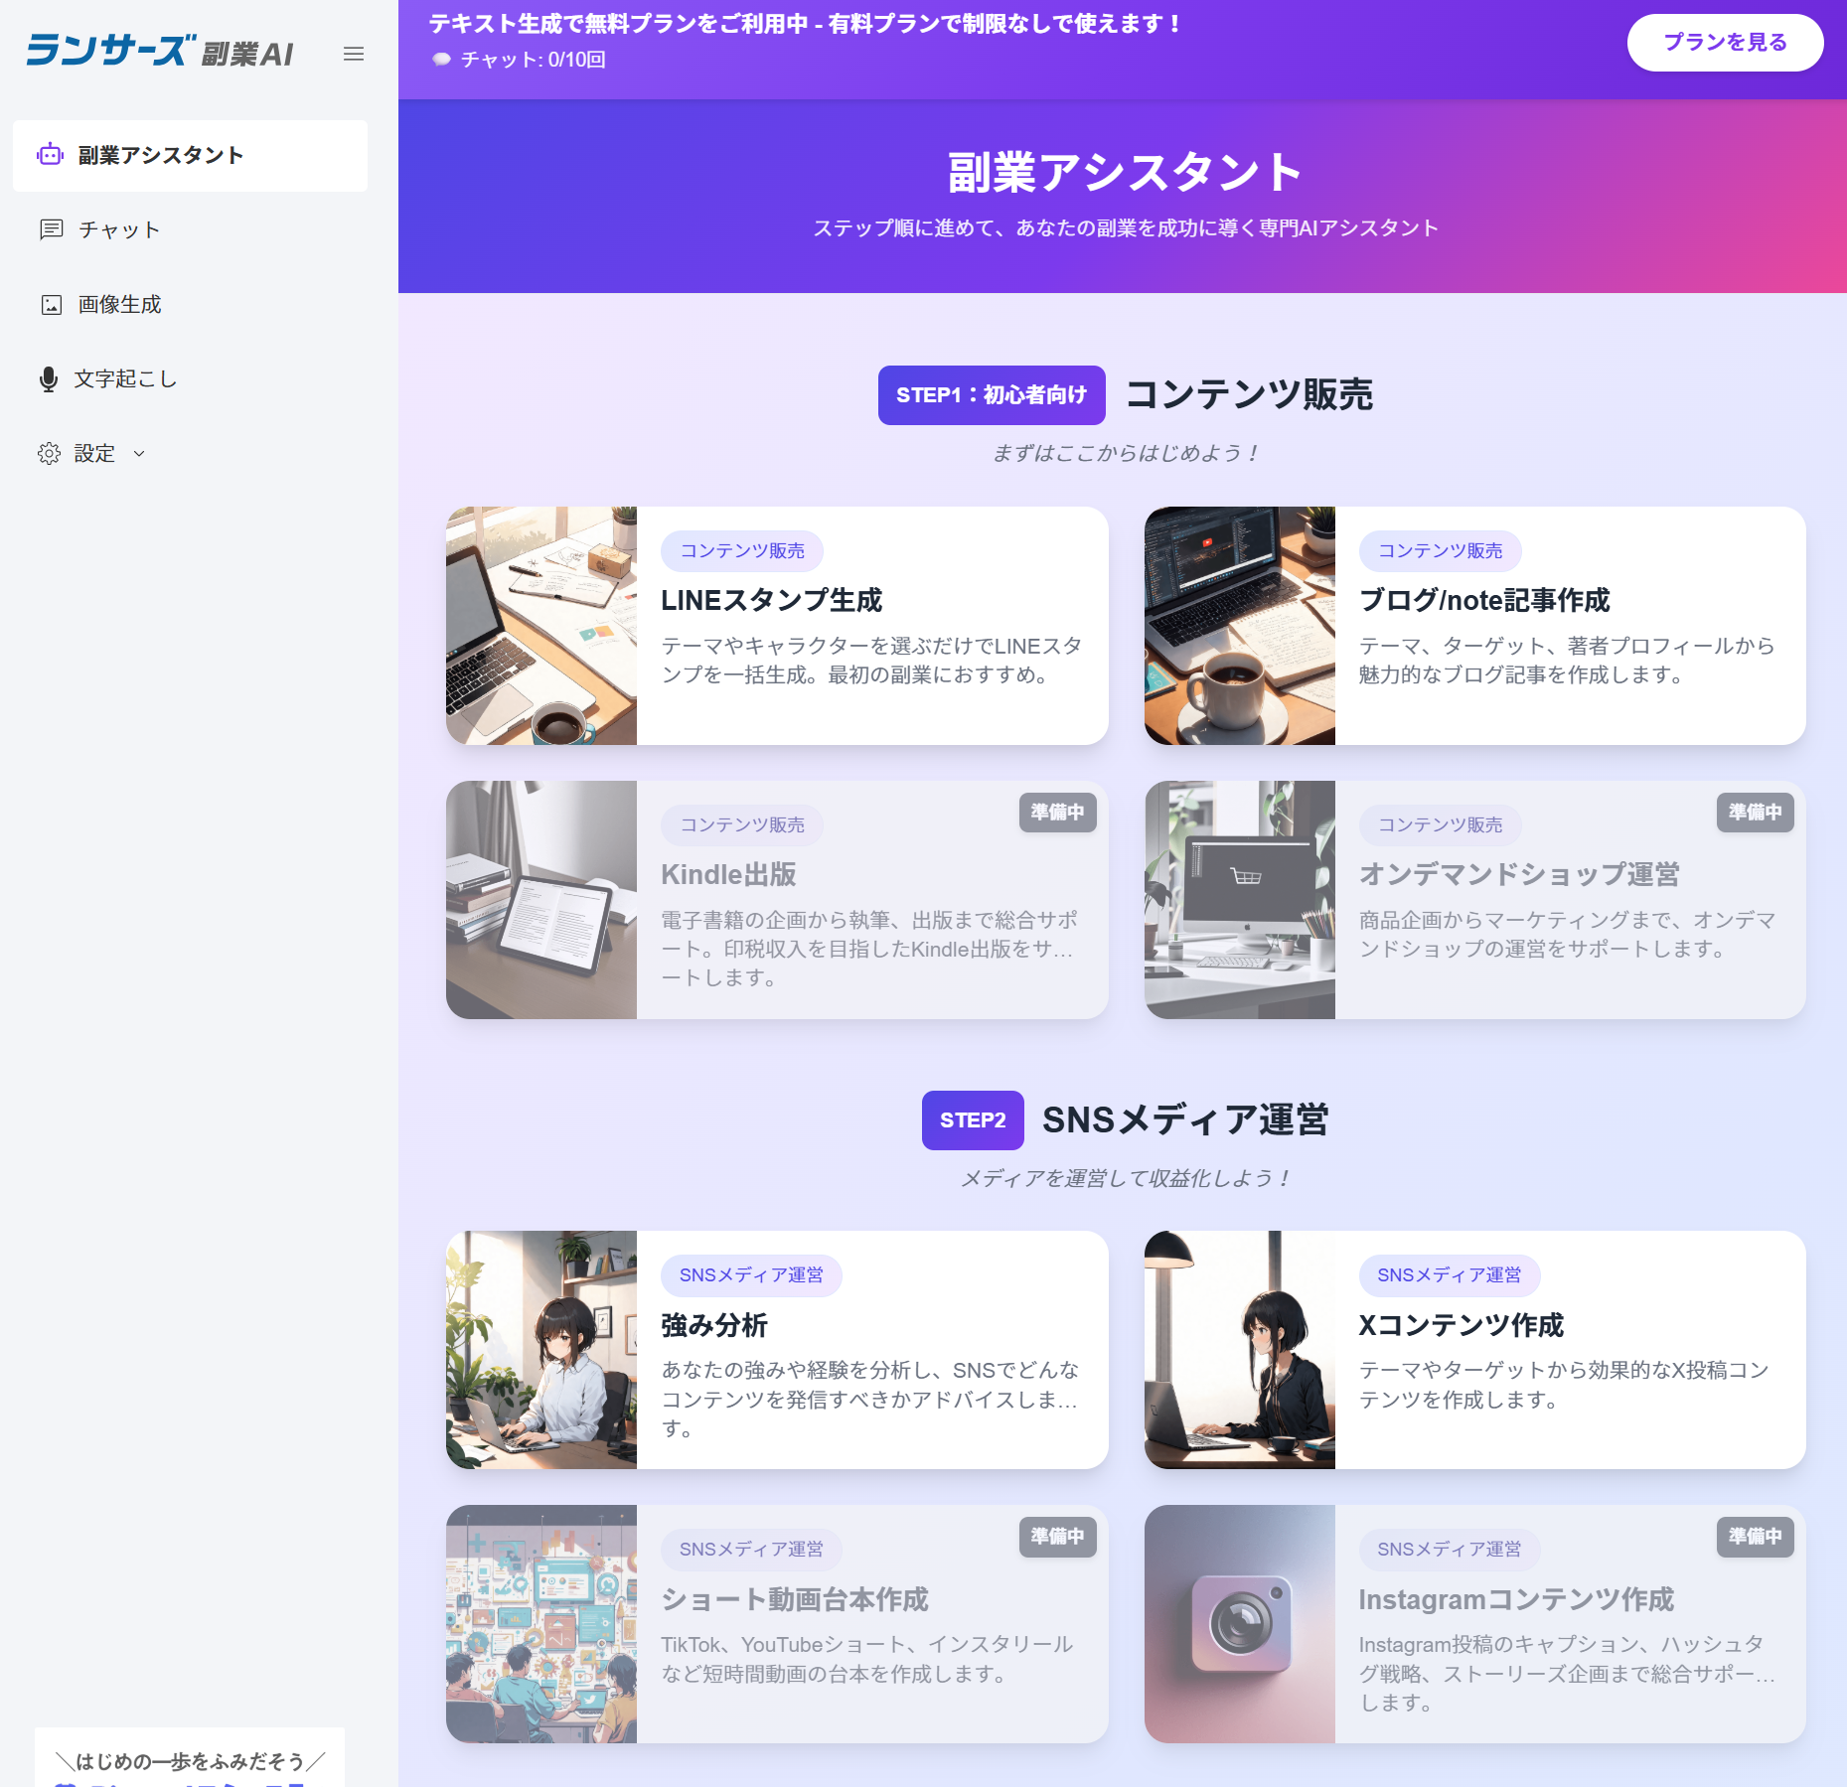Open the ブログ/note記事作成 card
1847x1787 pixels.
[x=1483, y=600]
